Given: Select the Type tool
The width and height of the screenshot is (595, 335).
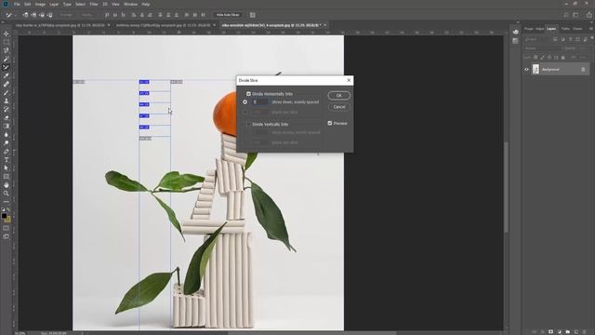Looking at the screenshot, I should (7, 159).
